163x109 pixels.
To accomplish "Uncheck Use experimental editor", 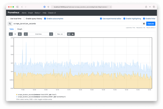I will click(101, 19).
